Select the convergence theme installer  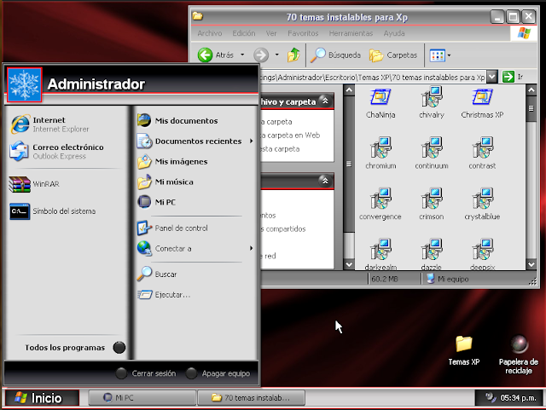coord(380,205)
